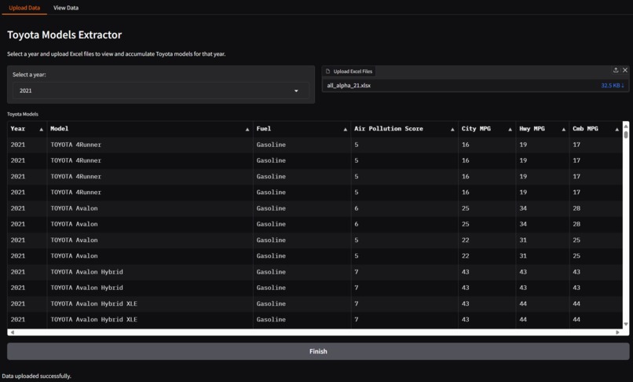Click the Hwy MPG header text

(x=532, y=129)
